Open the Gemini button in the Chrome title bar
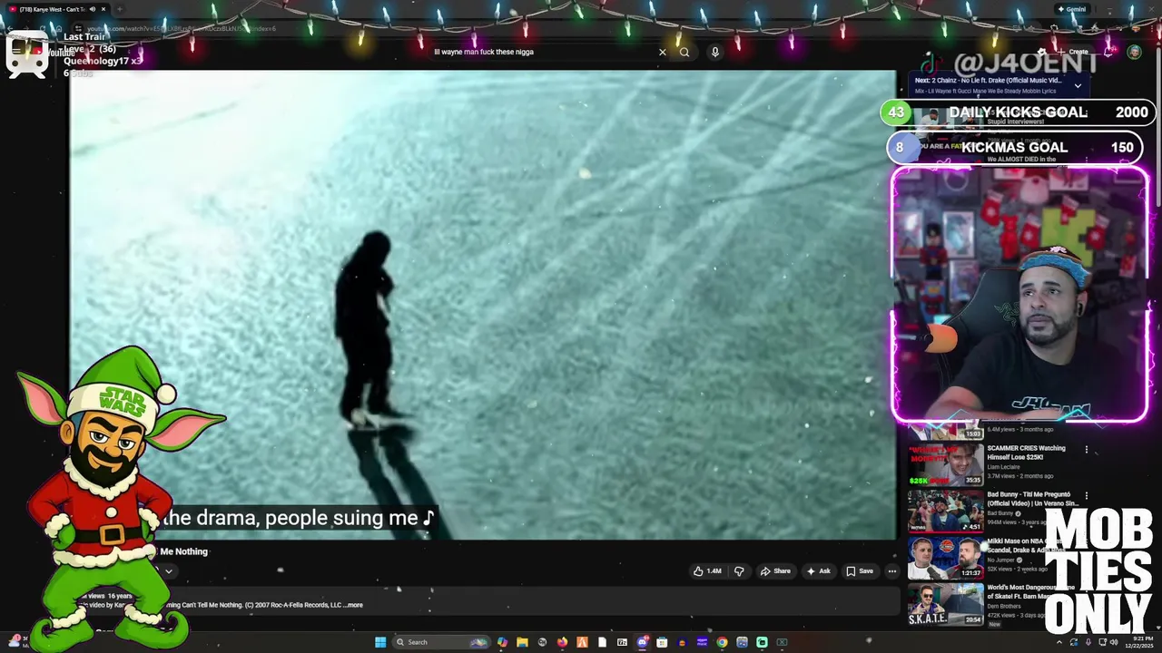Viewport: 1162px width, 653px height. 1071,9
